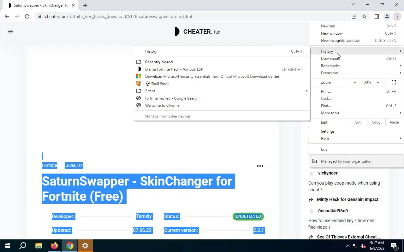Click the three-dot Chrome menu button

point(397,16)
